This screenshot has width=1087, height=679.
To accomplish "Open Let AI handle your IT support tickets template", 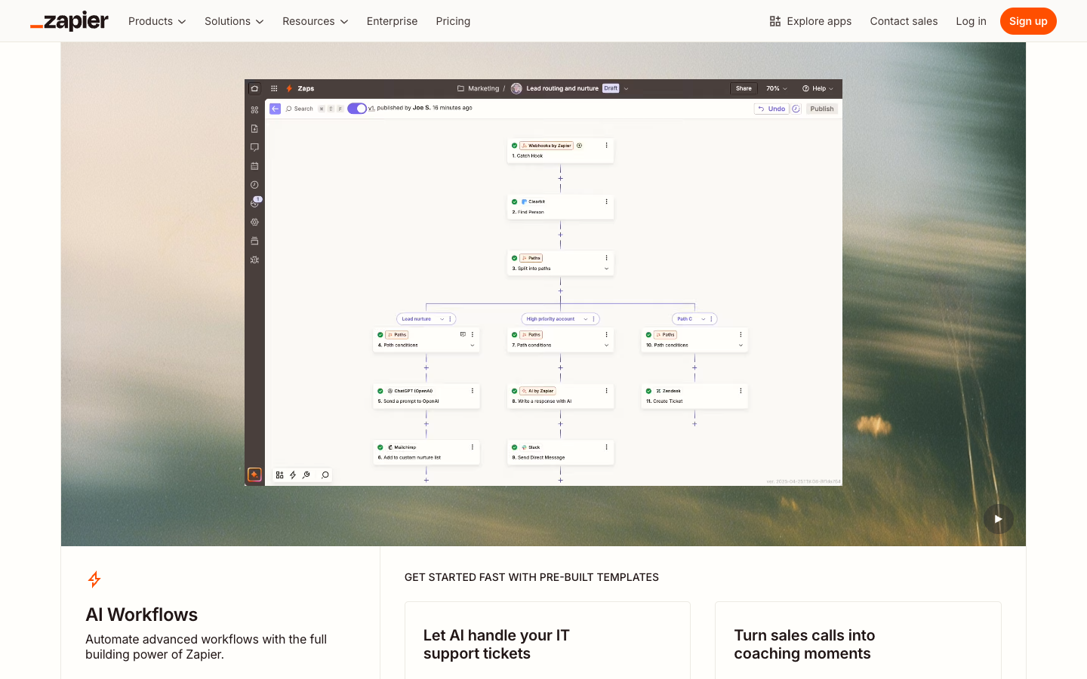I will 547,641.
